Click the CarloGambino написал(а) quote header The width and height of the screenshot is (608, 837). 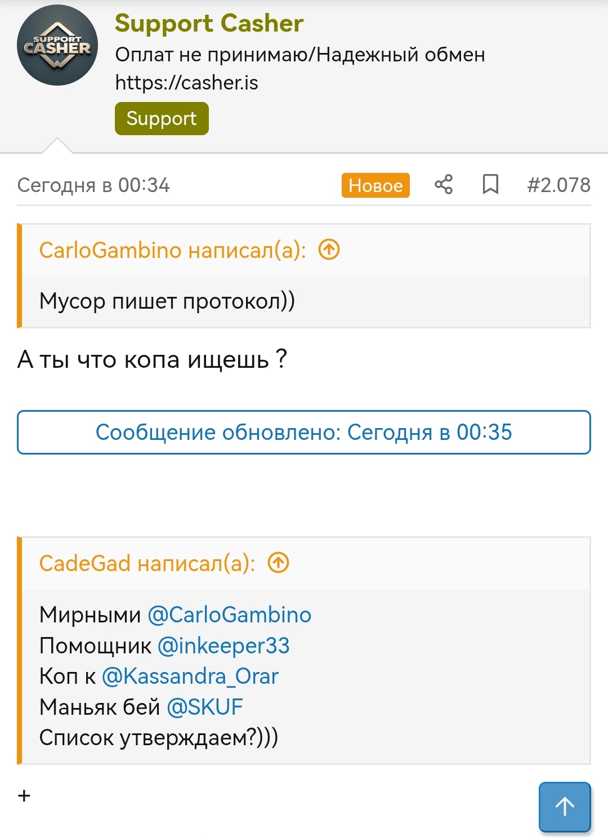click(172, 250)
